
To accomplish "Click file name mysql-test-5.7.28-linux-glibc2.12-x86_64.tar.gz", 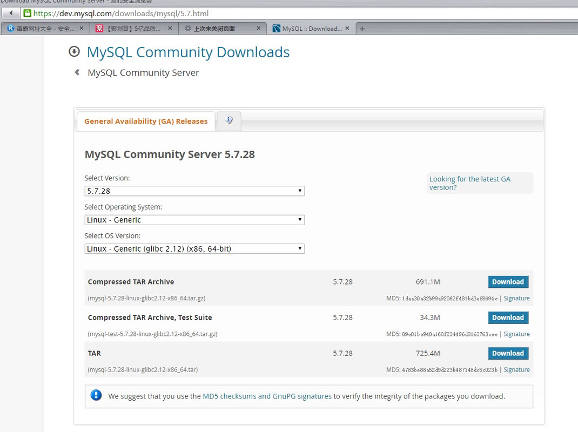I will pos(152,334).
